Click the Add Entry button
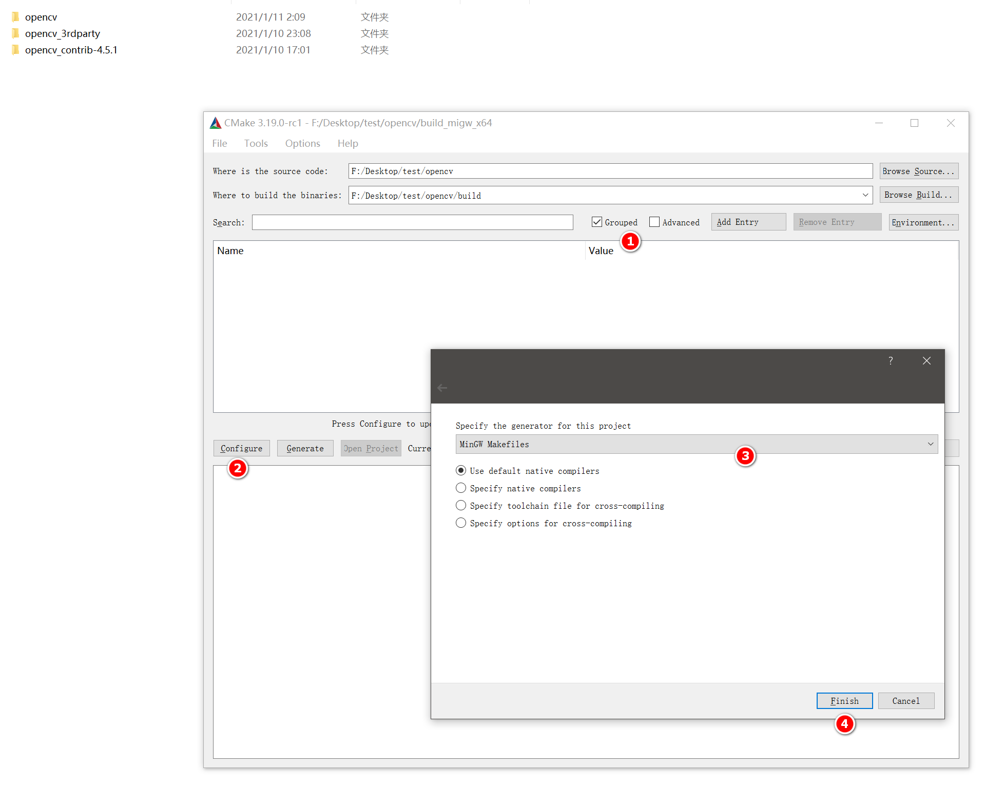985x786 pixels. pyautogui.click(x=748, y=222)
